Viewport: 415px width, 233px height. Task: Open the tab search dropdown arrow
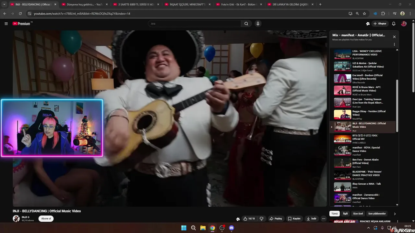tap(4, 5)
